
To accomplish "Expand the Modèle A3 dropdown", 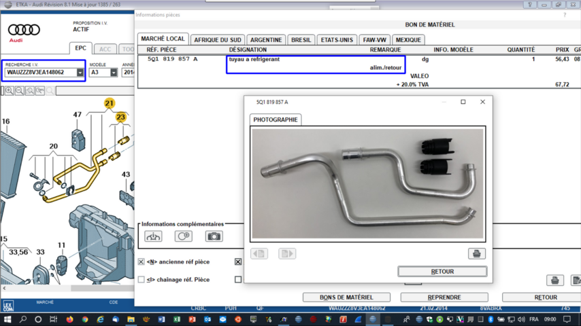I will pos(114,73).
